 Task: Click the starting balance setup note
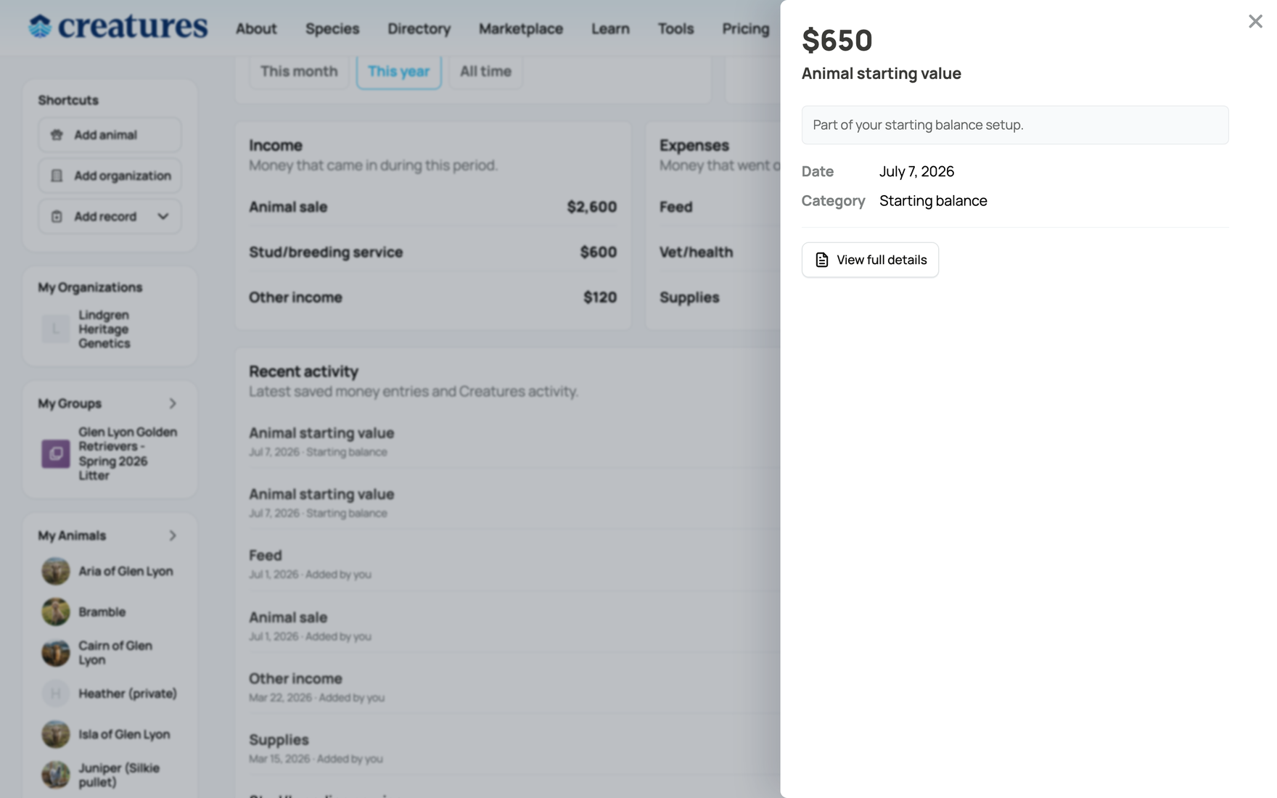click(1015, 125)
